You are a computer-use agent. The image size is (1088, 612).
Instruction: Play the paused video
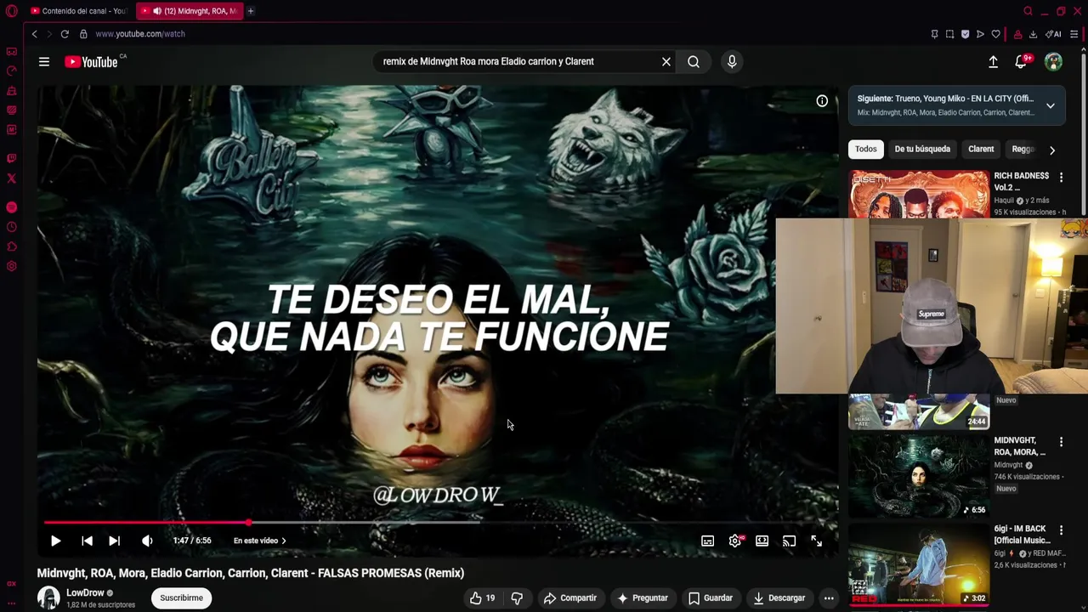pos(55,541)
